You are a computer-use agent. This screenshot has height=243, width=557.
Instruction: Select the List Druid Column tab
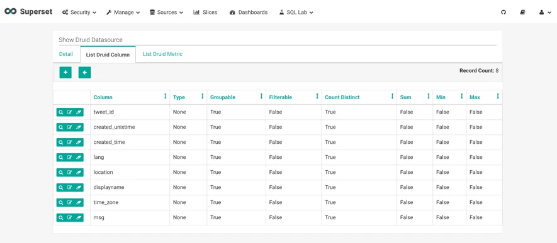[x=108, y=55]
